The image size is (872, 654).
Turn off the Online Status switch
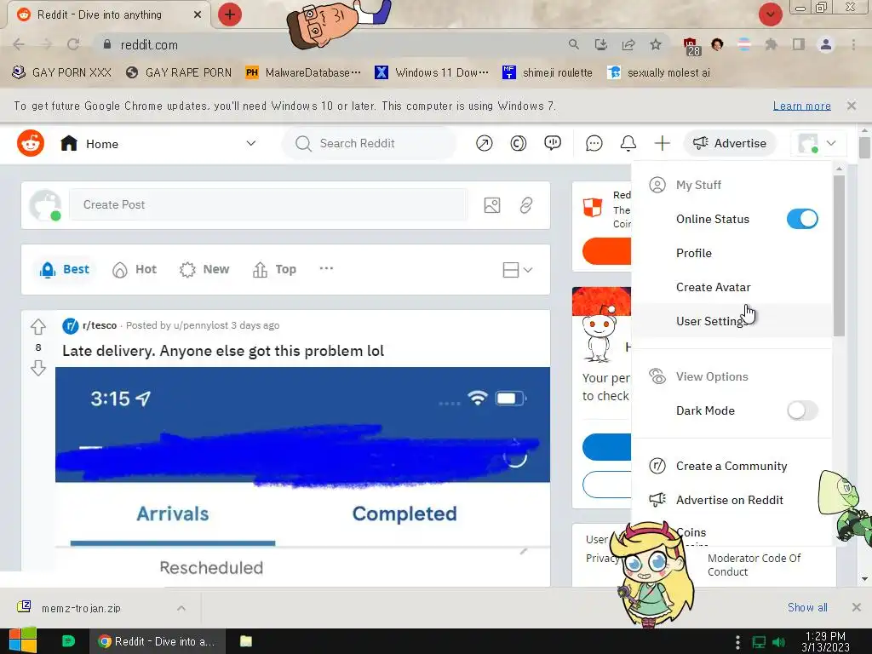802,219
